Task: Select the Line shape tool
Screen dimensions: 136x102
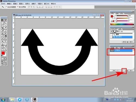Action: point(5,44)
